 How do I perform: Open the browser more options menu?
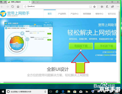pos(118,7)
